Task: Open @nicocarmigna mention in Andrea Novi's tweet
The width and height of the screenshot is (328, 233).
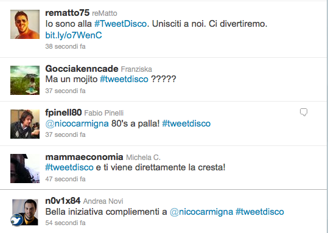Action: [x=201, y=212]
